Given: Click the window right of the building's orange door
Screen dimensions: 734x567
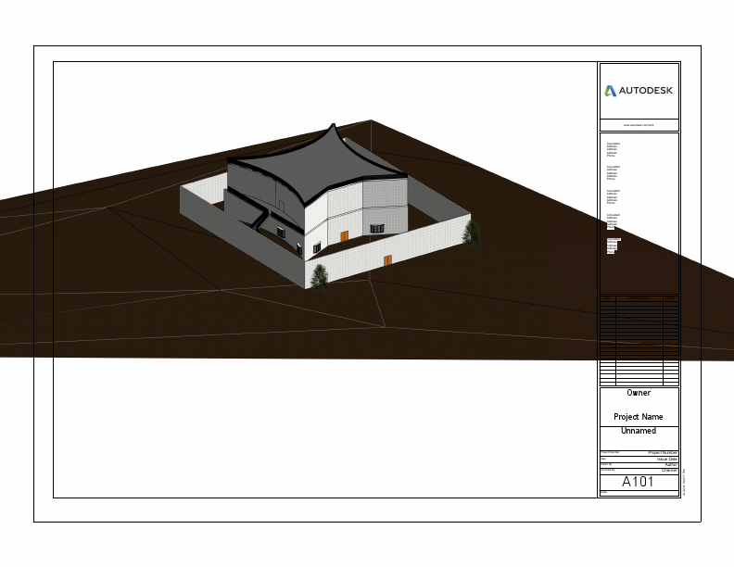Looking at the screenshot, I should [x=377, y=229].
